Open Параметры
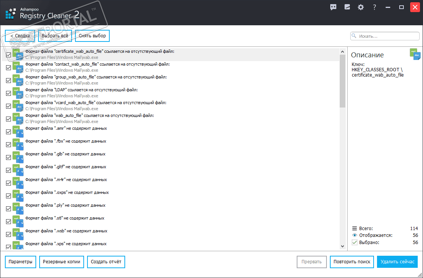This screenshot has width=423, height=278. point(20,262)
